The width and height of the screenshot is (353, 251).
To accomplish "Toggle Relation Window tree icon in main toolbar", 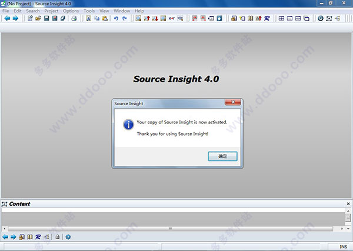I will (x=337, y=18).
